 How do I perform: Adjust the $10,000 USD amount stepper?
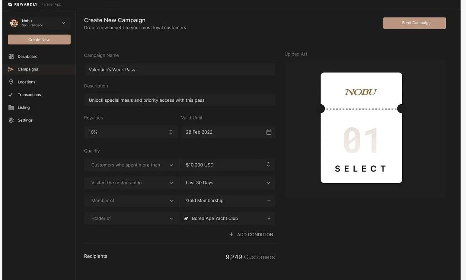268,164
